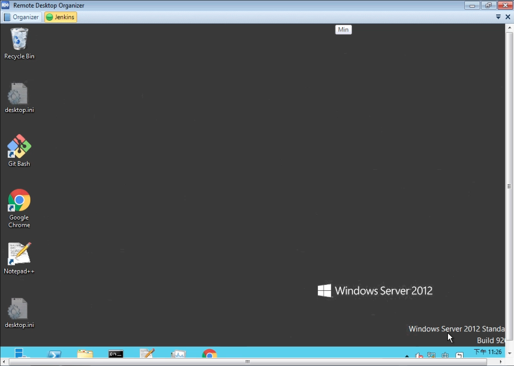Launch PowerShell from the remote taskbar

pyautogui.click(x=54, y=354)
